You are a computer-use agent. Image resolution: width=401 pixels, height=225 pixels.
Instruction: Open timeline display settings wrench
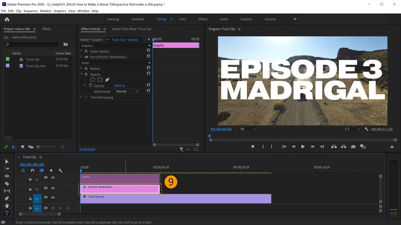tap(61, 170)
